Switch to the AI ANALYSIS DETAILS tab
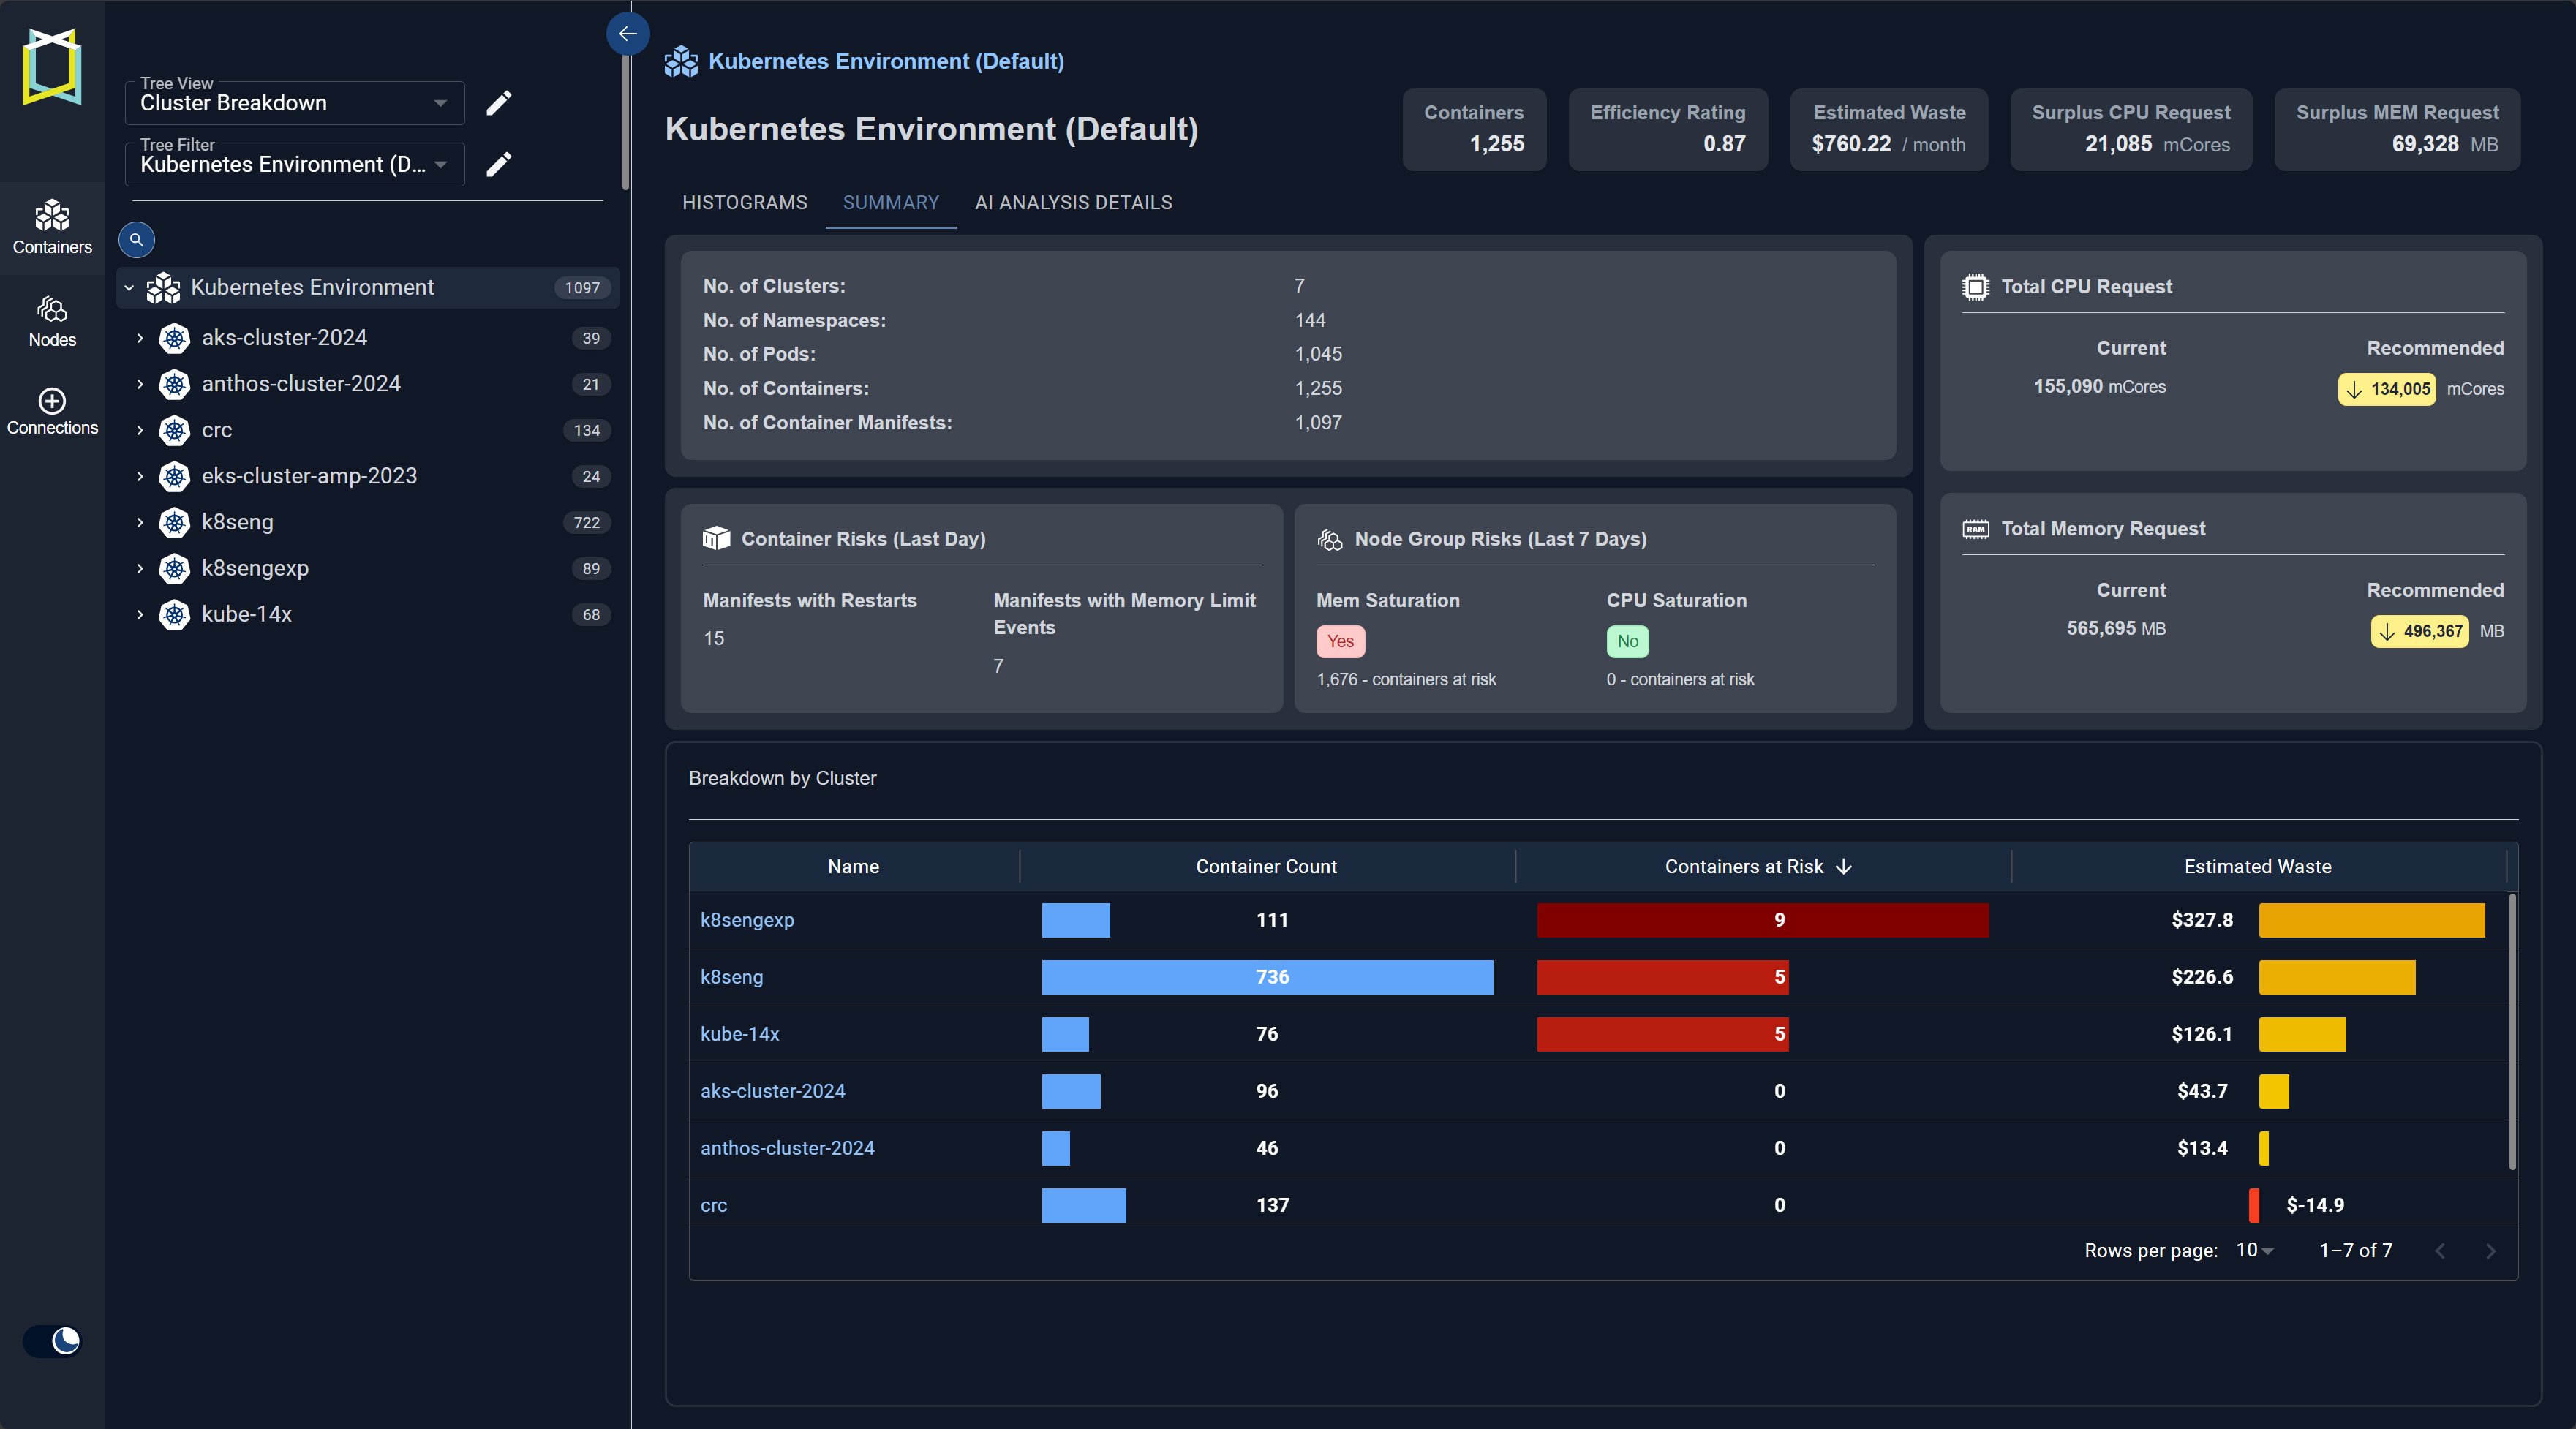Image resolution: width=2576 pixels, height=1429 pixels. pos(1073,202)
